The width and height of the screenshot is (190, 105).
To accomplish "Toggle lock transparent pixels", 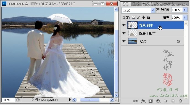I will [133, 17].
